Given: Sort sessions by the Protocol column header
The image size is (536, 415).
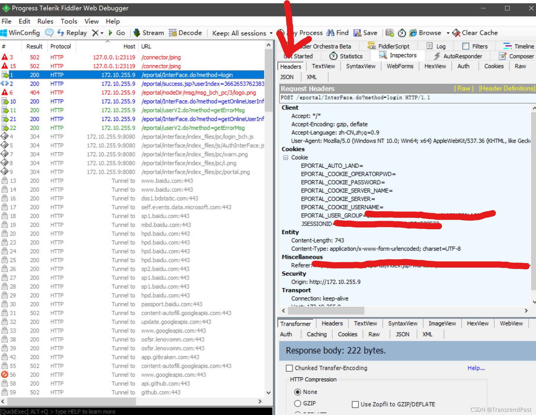Looking at the screenshot, I should 61,46.
